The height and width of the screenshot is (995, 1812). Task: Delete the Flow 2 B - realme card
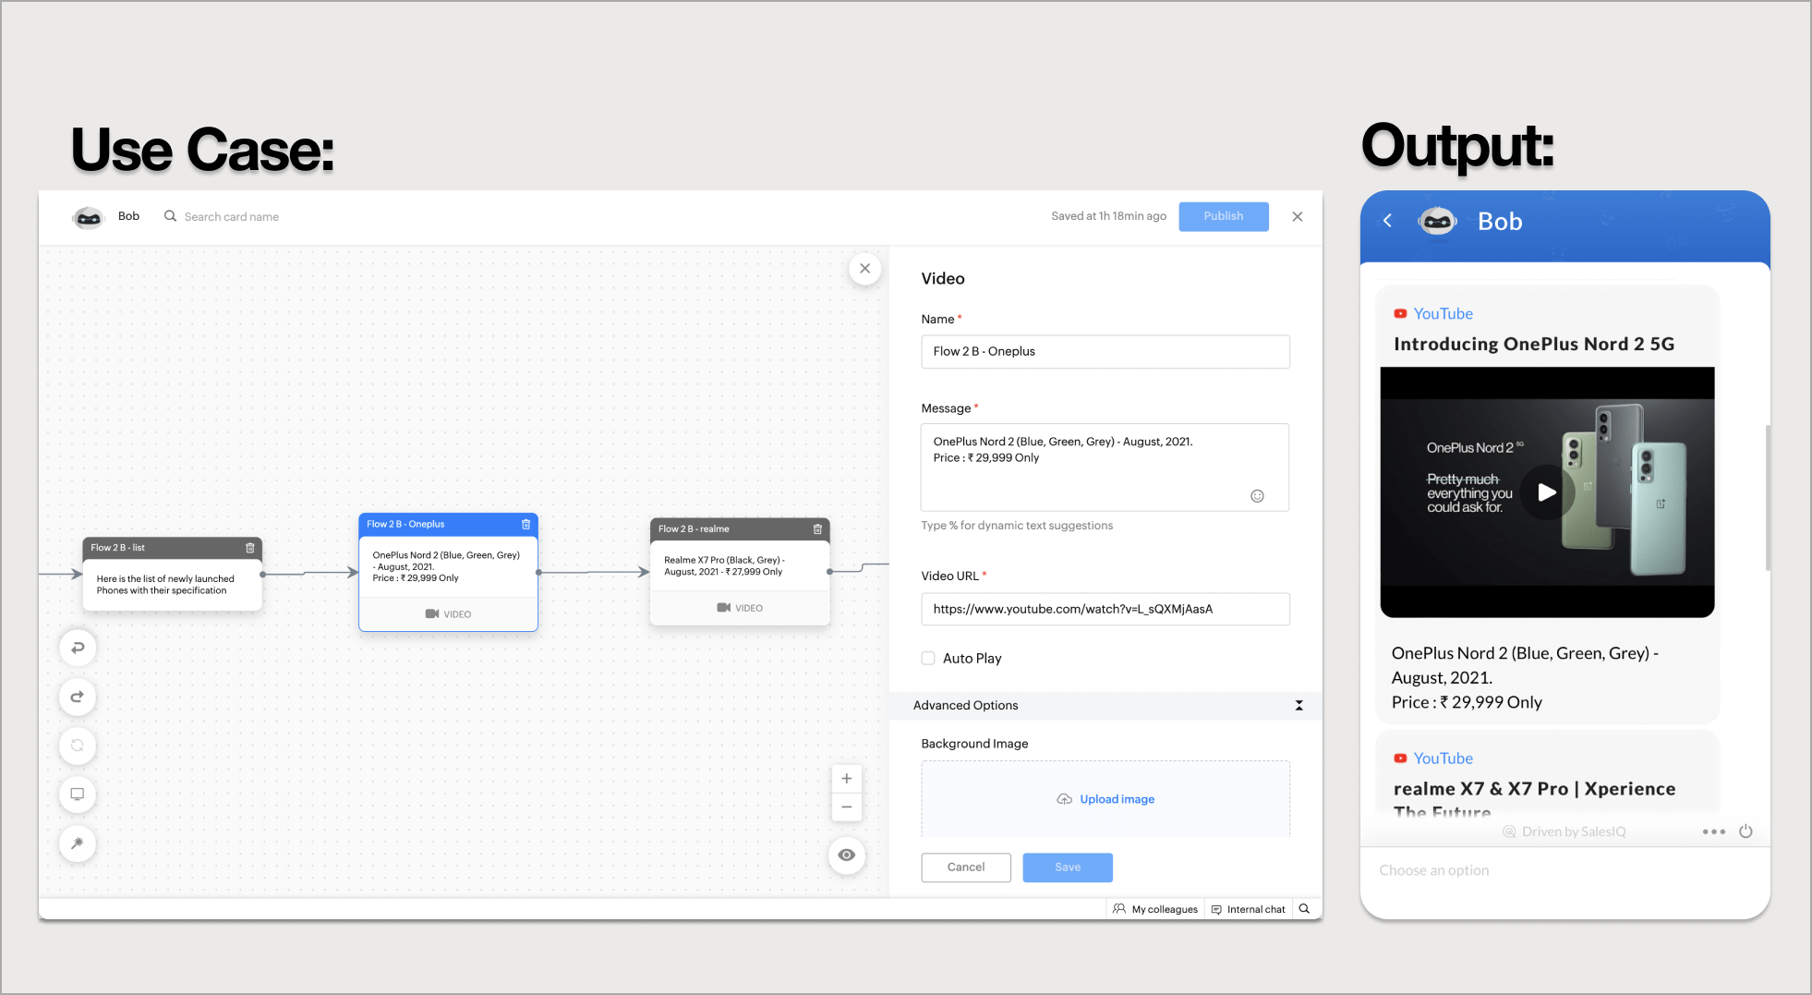pyautogui.click(x=817, y=529)
